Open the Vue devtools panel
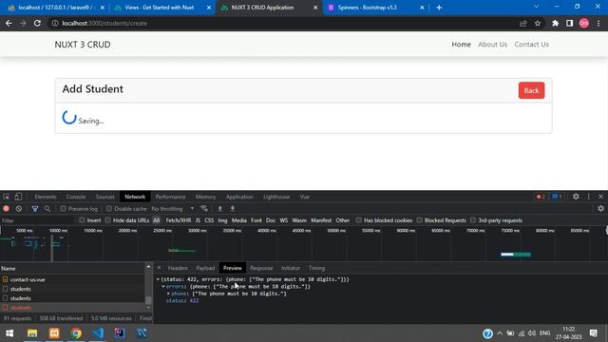The width and height of the screenshot is (608, 342). (304, 197)
